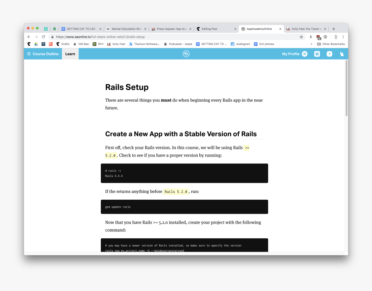
Task: Switch to the Learn tab
Action: tap(70, 54)
